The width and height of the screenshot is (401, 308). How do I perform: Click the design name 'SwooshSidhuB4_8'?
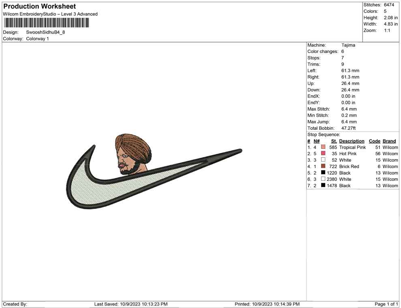pyautogui.click(x=45, y=32)
